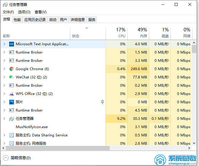Click the Data Sharing Service gear icon

(12, 135)
